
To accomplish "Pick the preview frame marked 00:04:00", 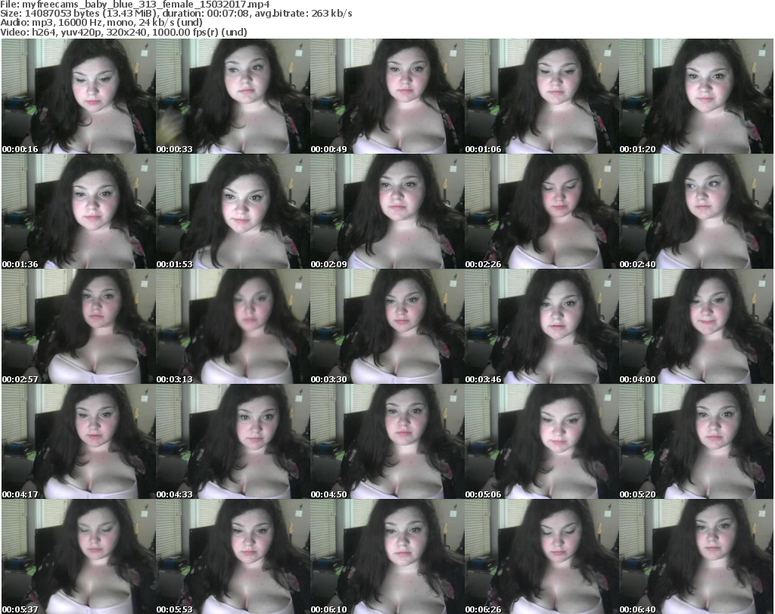I will pos(696,326).
